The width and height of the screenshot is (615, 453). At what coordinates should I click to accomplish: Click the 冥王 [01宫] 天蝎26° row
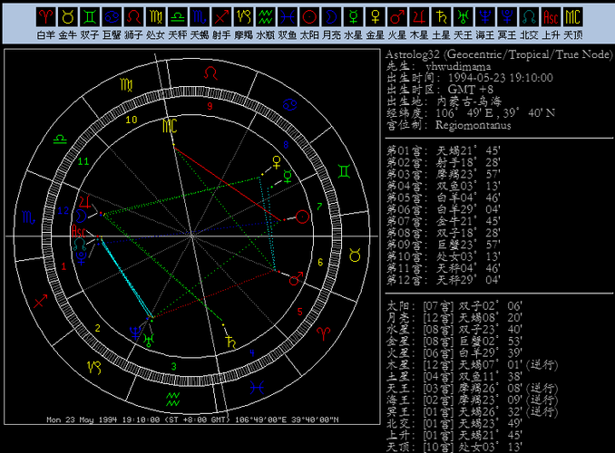point(473,412)
